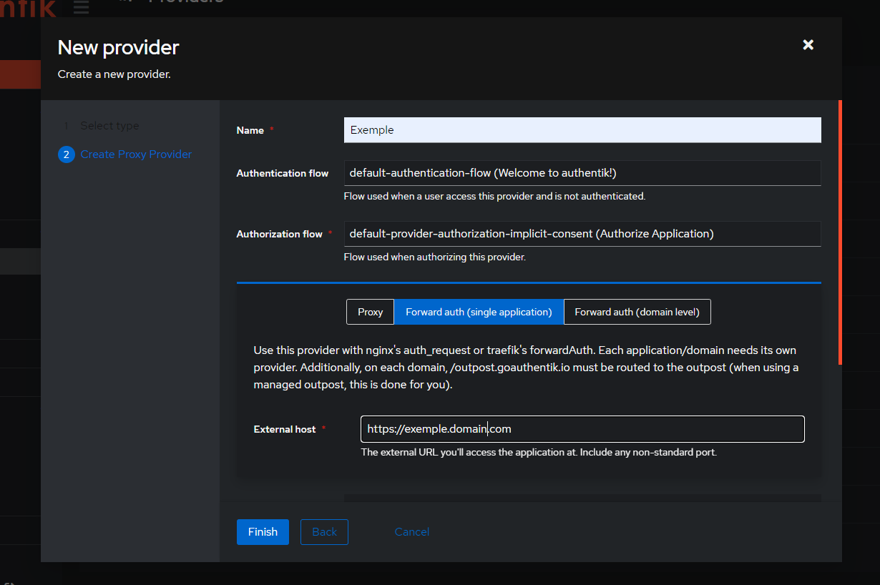Click the hamburger sidebar toggle icon
This screenshot has height=585, width=880.
82,6
